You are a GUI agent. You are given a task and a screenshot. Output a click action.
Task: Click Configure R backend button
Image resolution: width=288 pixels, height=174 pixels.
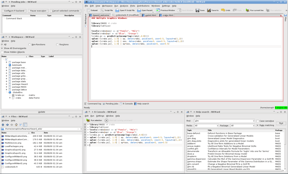(14, 11)
